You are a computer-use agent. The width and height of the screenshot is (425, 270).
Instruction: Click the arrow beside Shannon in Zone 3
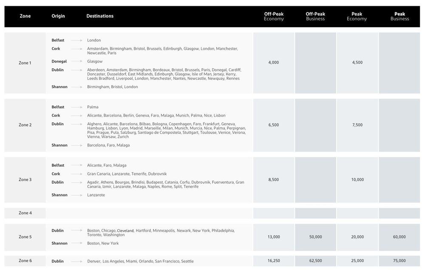pos(76,195)
